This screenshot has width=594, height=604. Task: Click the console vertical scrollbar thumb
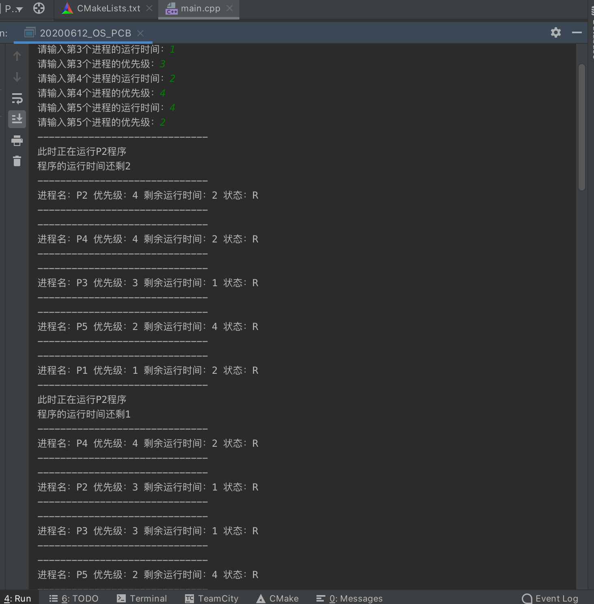coord(582,127)
